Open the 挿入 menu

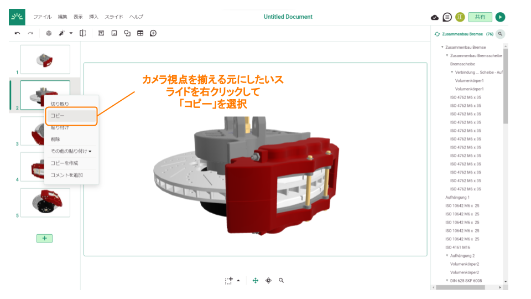point(93,17)
